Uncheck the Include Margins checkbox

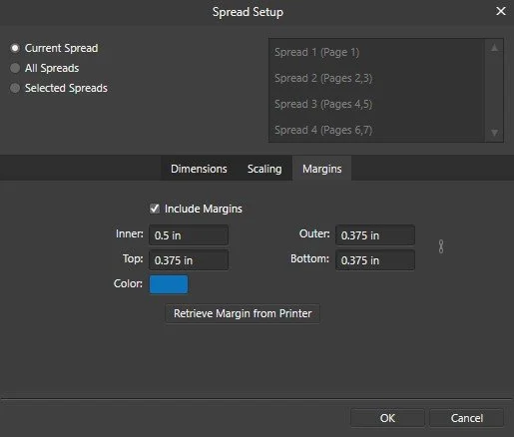pyautogui.click(x=155, y=209)
